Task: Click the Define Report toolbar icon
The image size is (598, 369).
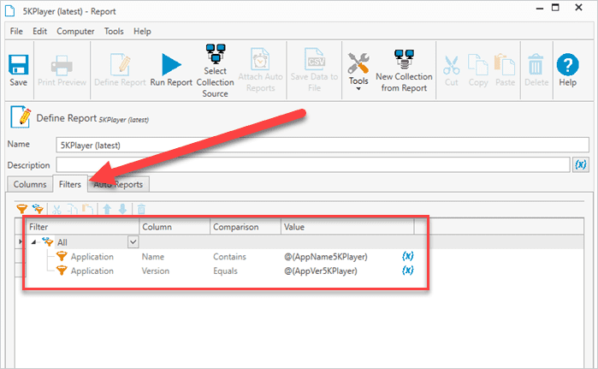Action: [120, 64]
